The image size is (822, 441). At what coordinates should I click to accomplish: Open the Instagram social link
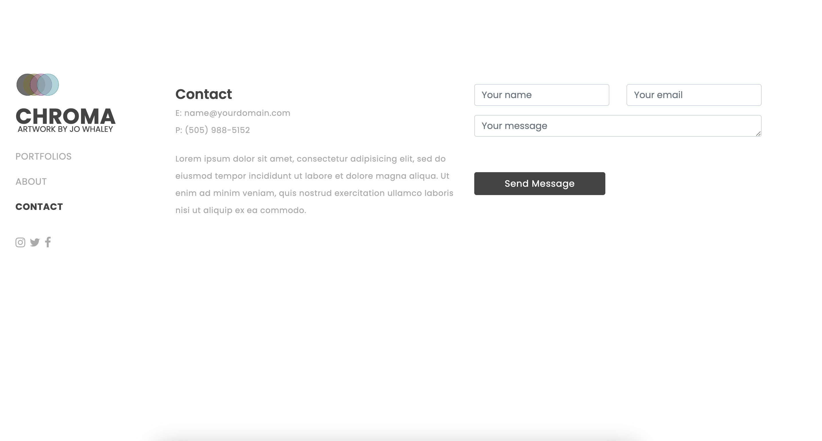[x=20, y=242]
